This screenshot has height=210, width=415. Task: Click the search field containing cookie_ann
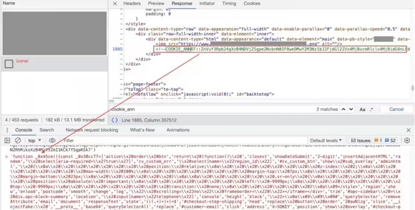212,109
